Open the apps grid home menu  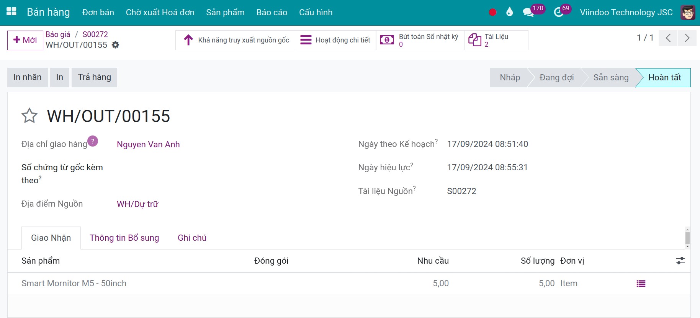11,11
